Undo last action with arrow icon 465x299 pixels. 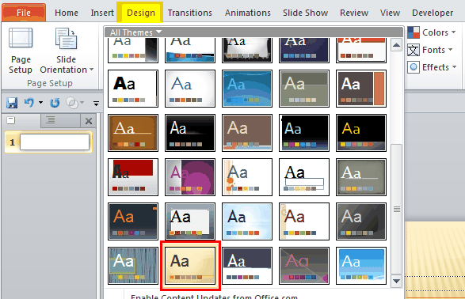(x=29, y=102)
